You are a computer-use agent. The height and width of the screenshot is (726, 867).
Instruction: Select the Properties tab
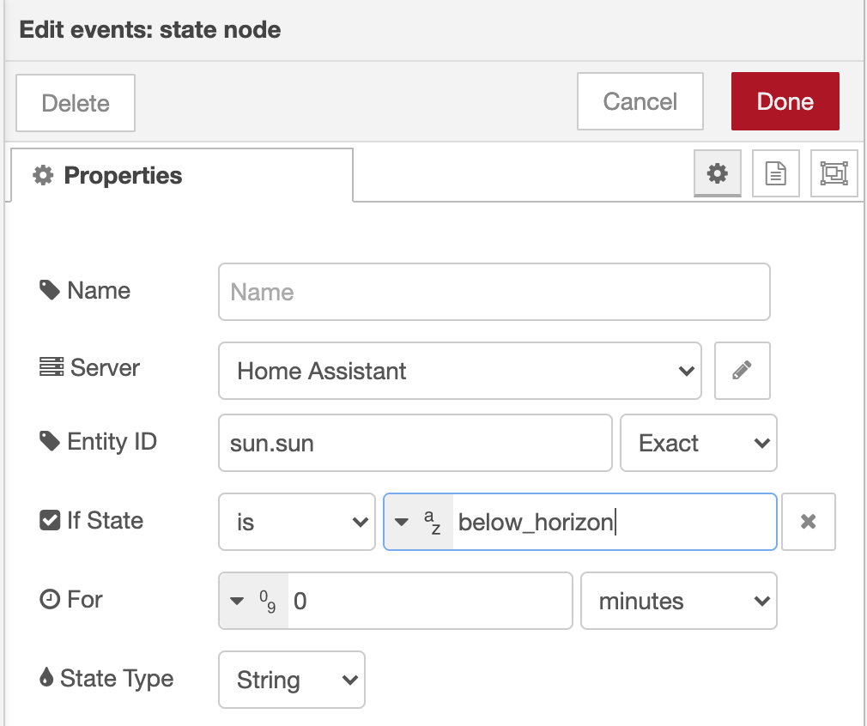(181, 175)
